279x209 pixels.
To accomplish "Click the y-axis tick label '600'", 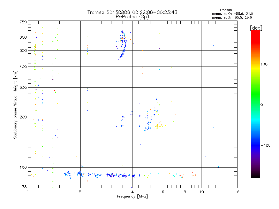I will tap(23, 37).
